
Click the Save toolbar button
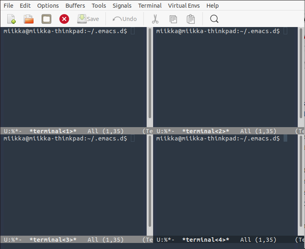click(88, 19)
